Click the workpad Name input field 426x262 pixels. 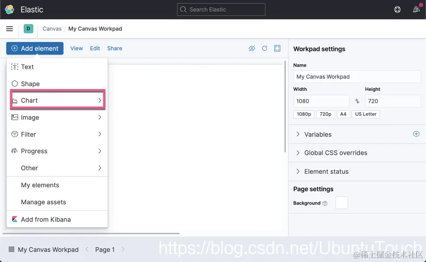[x=357, y=77]
